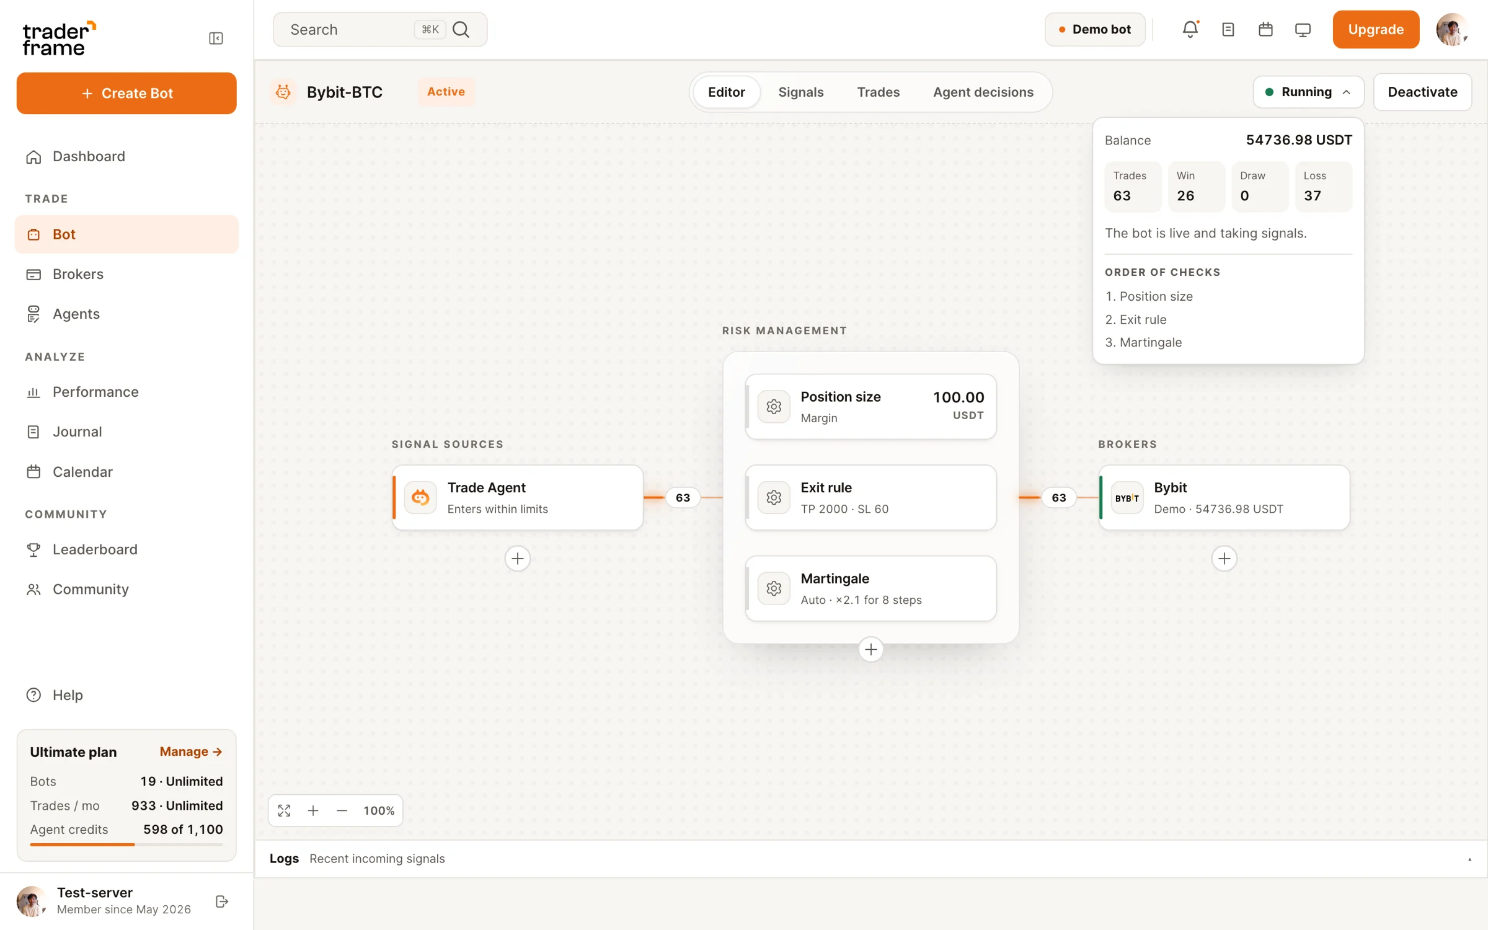Screen dimensions: 1488x930
Task: Click the Trades 63 stat tile
Action: (x=1133, y=187)
